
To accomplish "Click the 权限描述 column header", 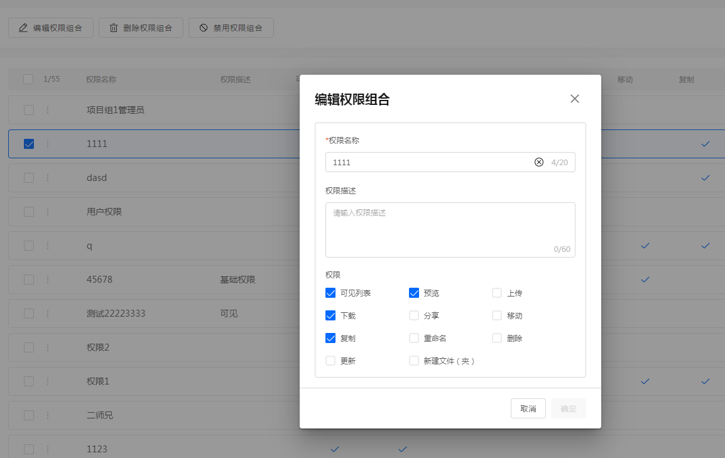I will tap(236, 80).
